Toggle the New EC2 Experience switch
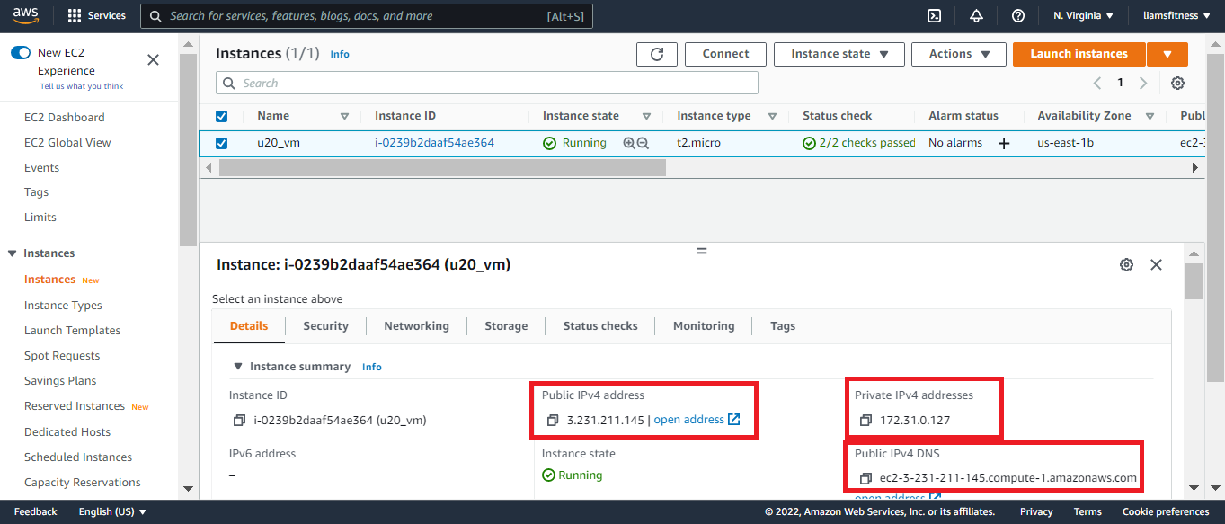Viewport: 1225px width, 524px height. point(21,53)
